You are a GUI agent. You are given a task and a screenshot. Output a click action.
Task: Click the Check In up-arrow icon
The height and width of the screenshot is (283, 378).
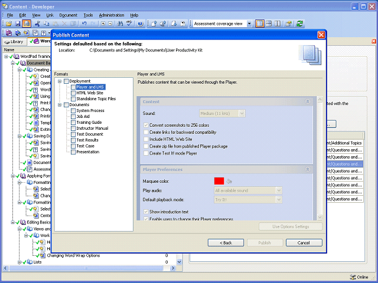[154, 24]
